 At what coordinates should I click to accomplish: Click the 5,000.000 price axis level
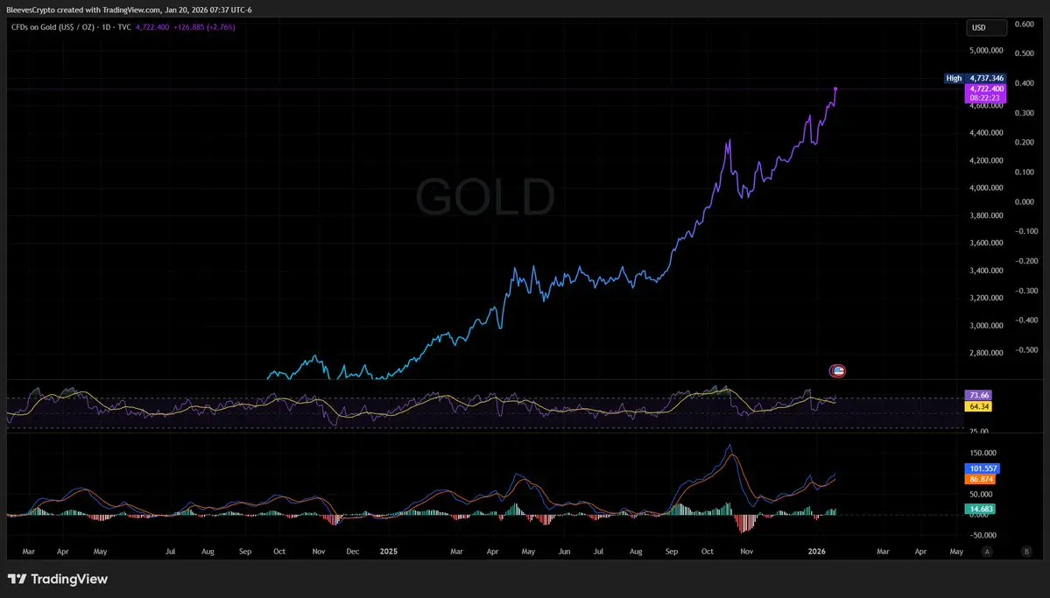(x=986, y=50)
